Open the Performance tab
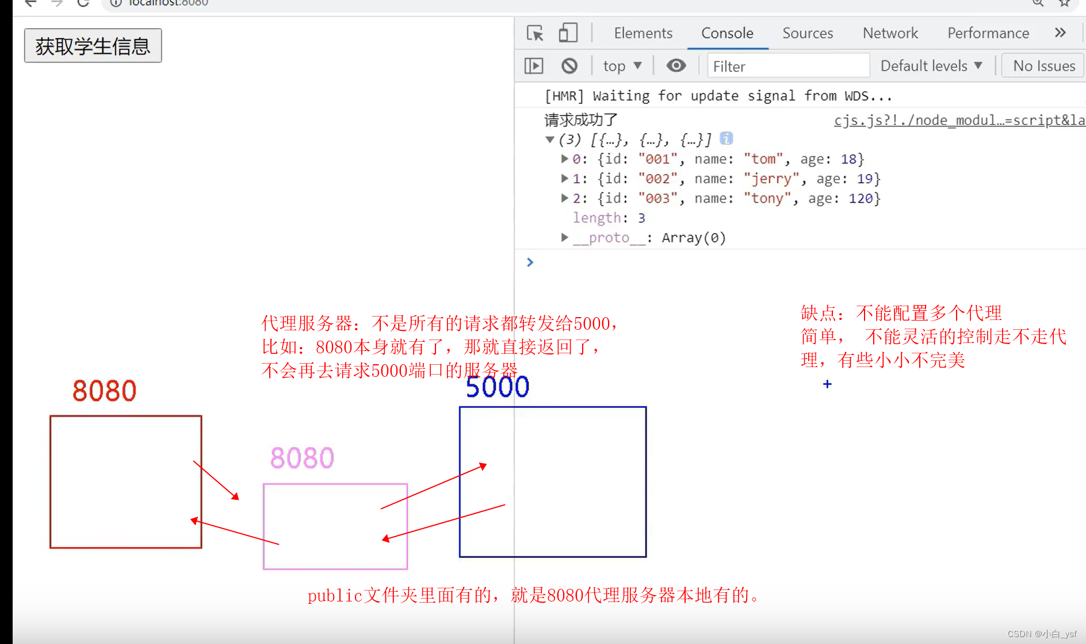 [988, 33]
